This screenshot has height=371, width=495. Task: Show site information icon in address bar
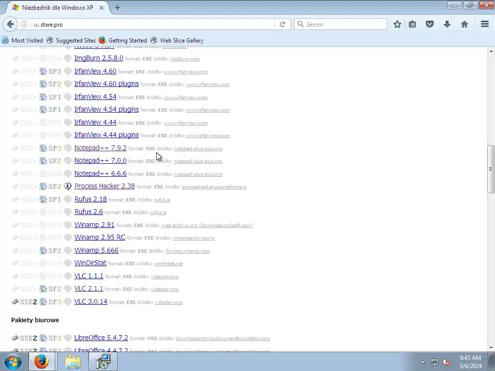tap(24, 24)
